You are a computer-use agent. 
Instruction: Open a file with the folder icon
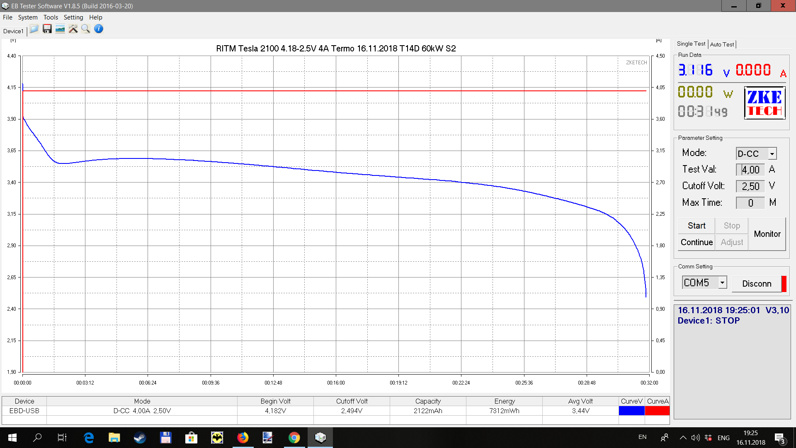pyautogui.click(x=34, y=29)
